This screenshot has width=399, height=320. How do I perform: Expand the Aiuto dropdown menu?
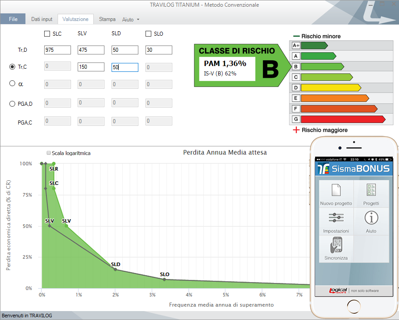pos(131,20)
